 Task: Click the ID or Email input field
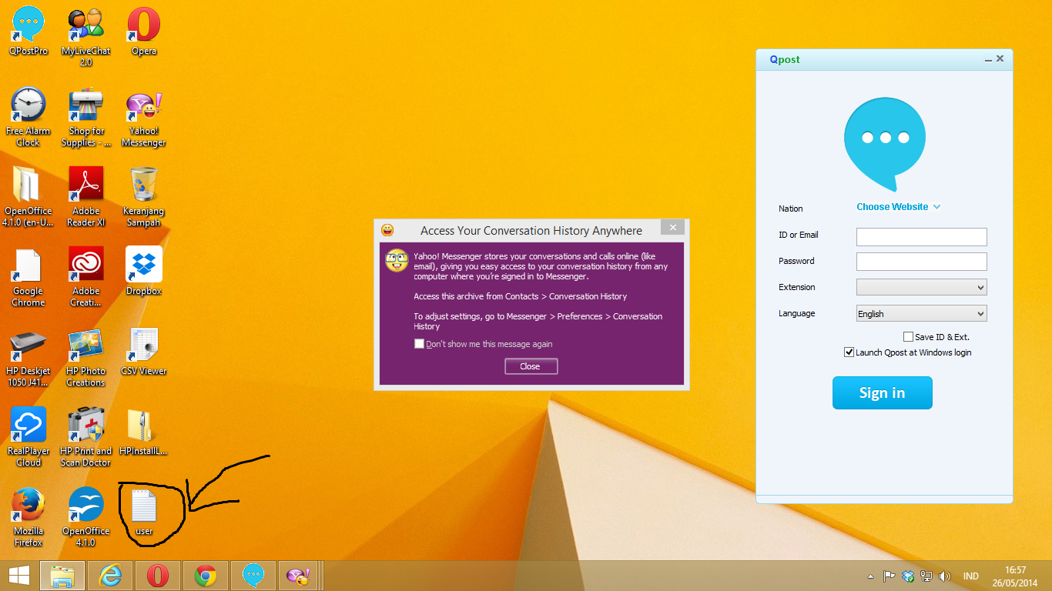[x=921, y=236]
